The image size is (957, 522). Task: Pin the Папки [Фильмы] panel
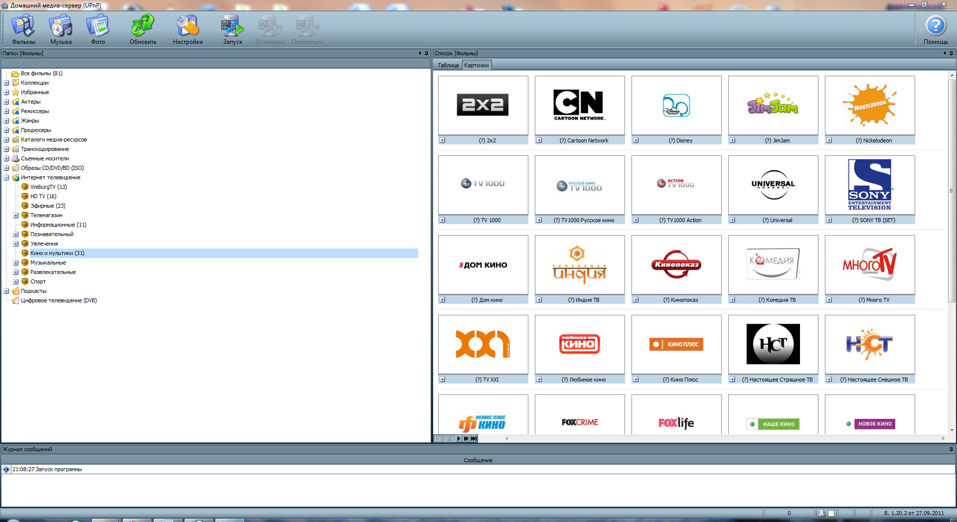[x=426, y=53]
